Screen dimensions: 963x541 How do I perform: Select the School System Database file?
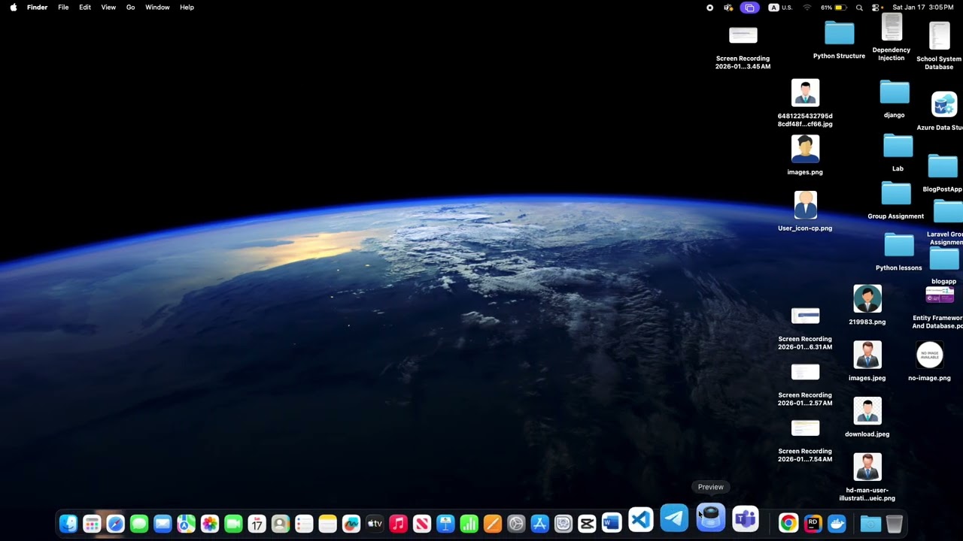pyautogui.click(x=939, y=46)
